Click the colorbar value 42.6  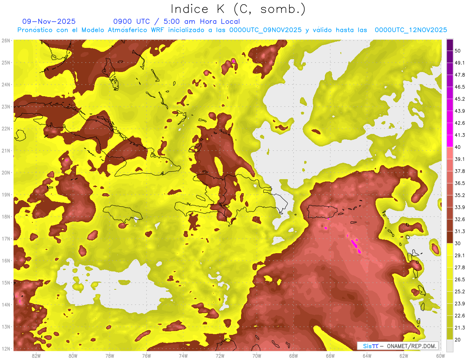459,123
